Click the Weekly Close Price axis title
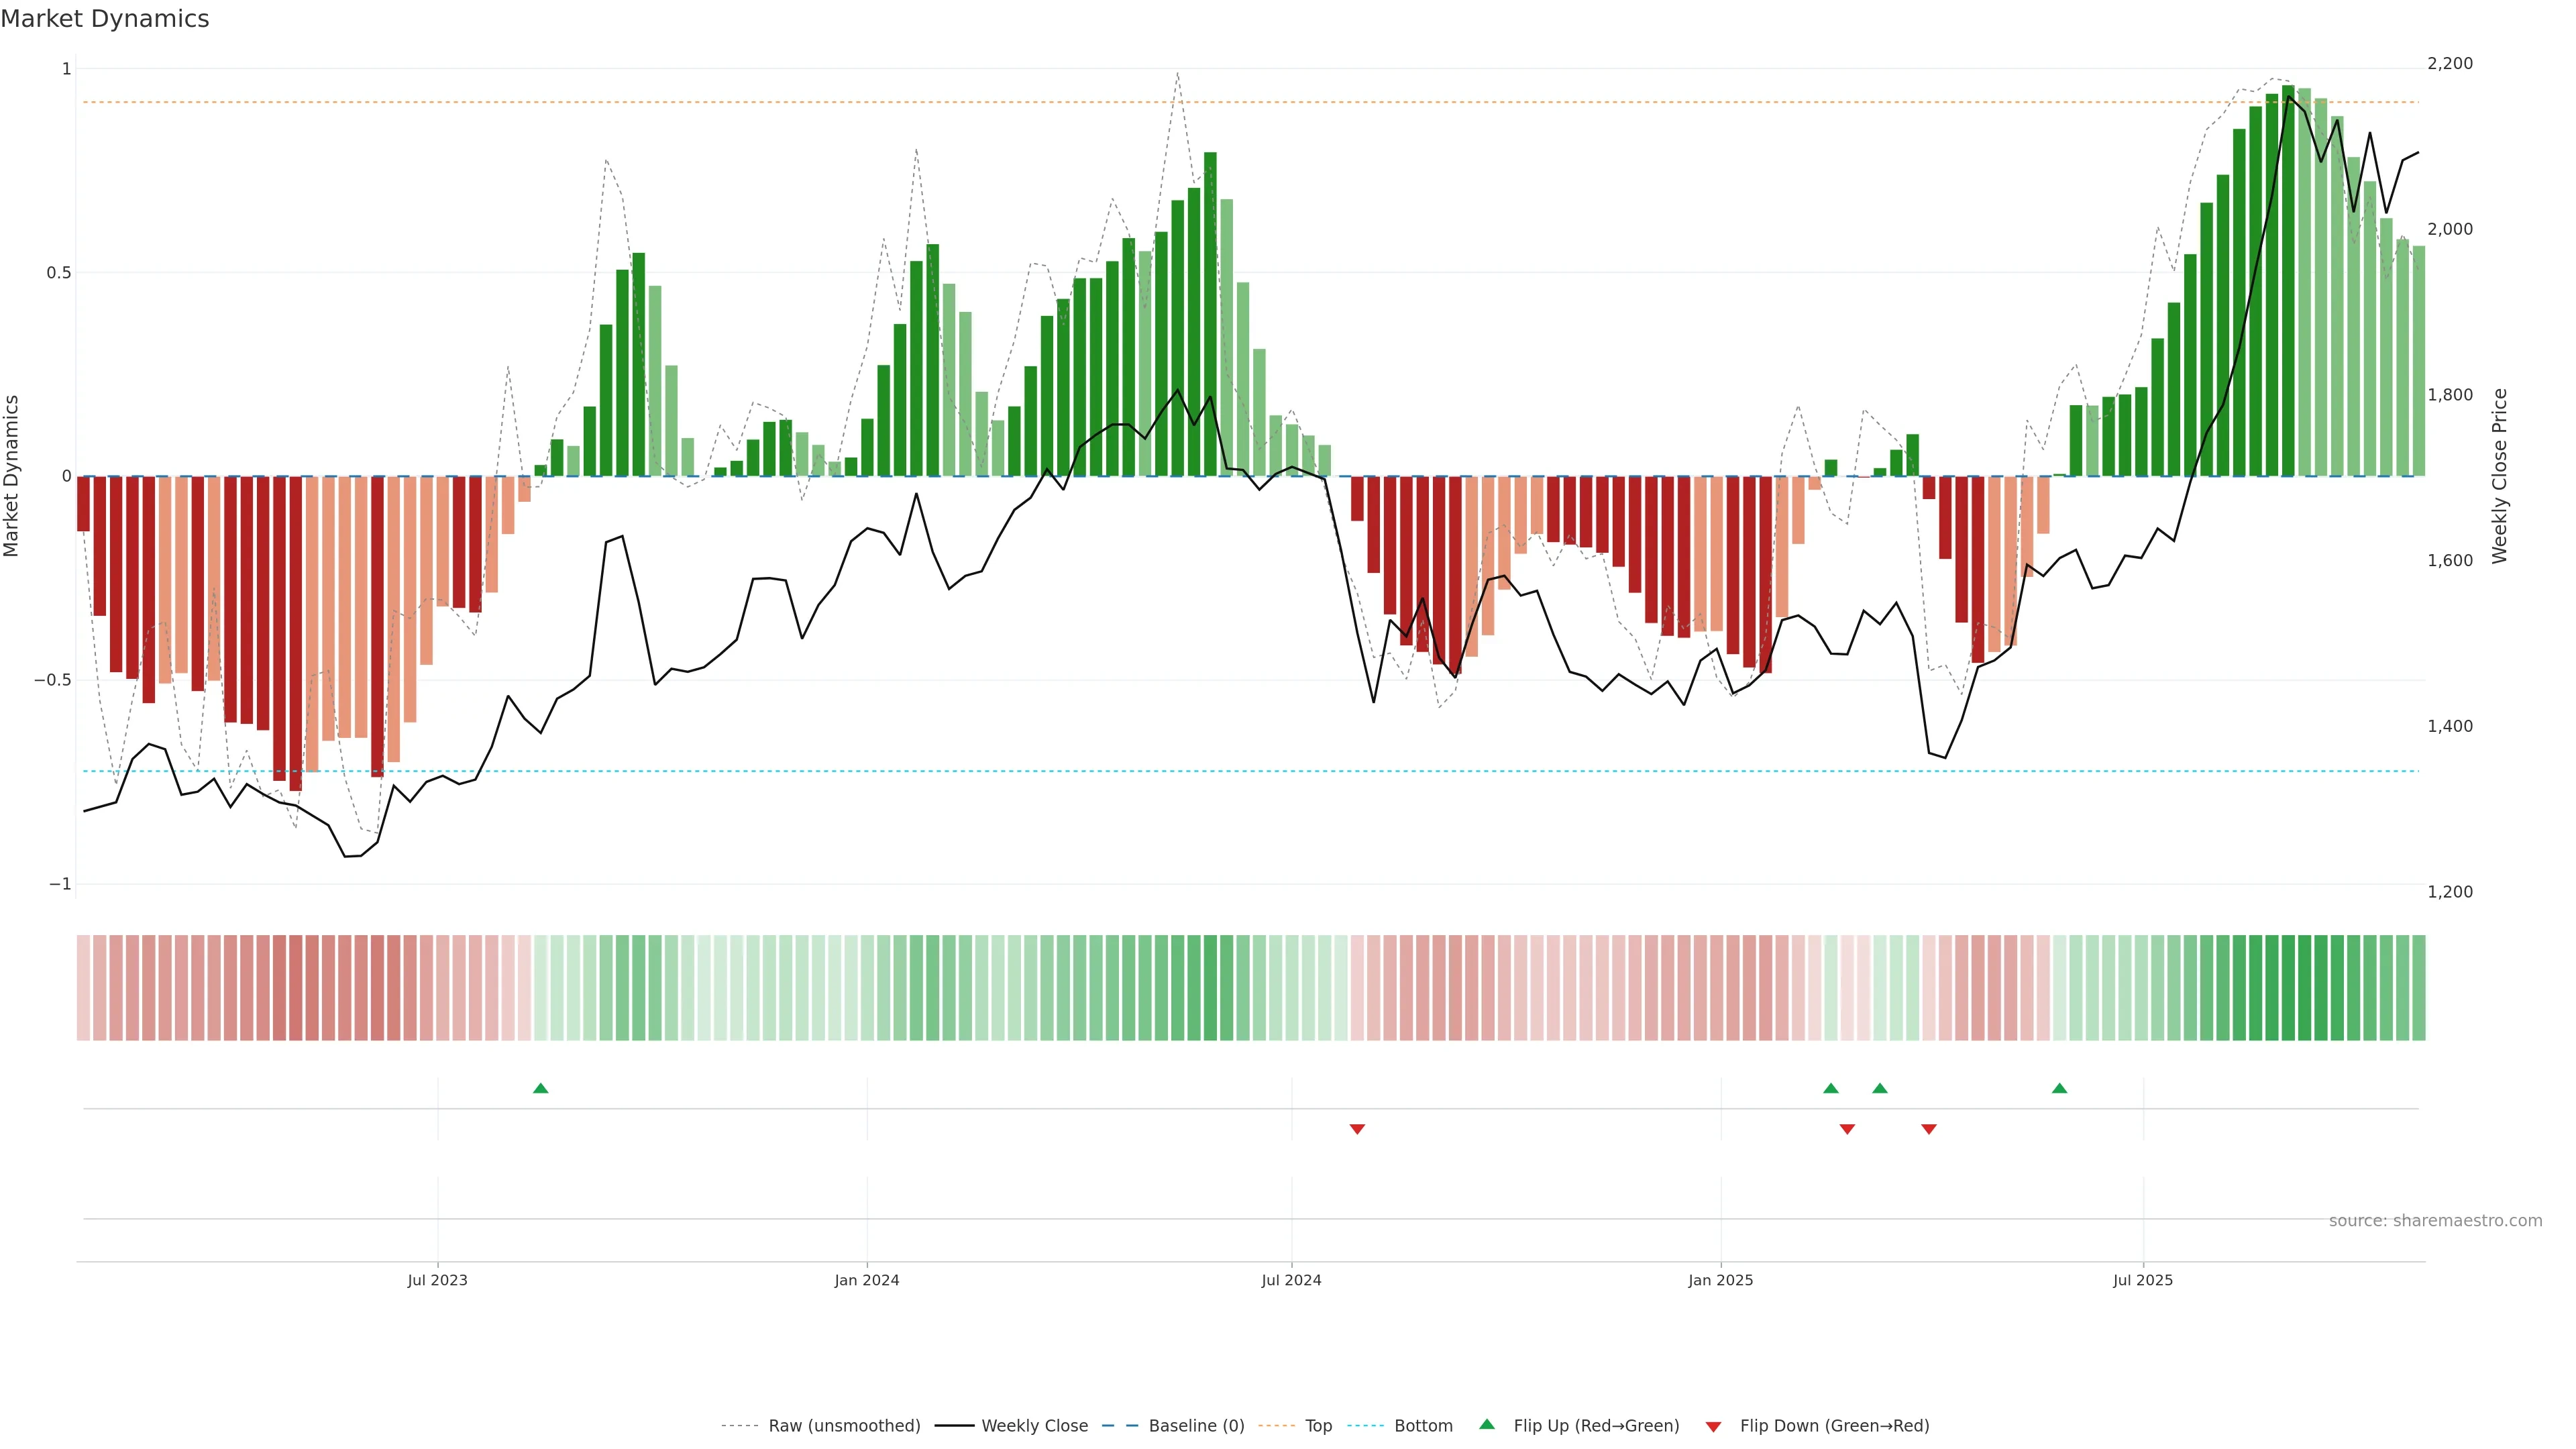Viewport: 2576px width, 1449px height. (x=2500, y=476)
